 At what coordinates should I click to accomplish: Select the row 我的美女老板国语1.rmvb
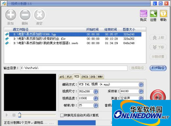(75, 43)
